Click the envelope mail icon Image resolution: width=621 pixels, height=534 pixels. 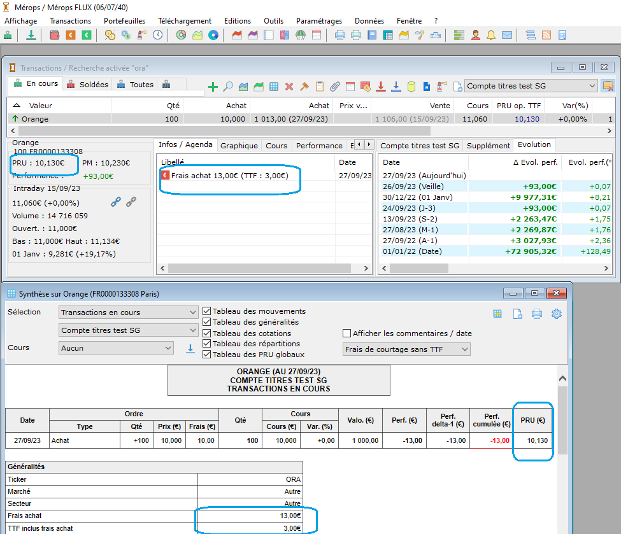(x=507, y=35)
